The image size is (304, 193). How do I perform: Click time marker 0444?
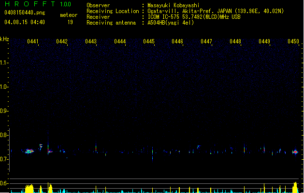pyautogui.click(x=120, y=41)
